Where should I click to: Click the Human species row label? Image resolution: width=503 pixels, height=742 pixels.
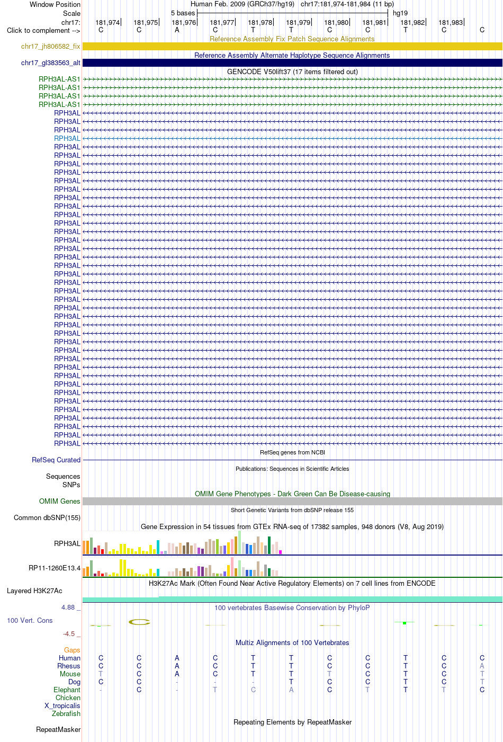pos(70,658)
